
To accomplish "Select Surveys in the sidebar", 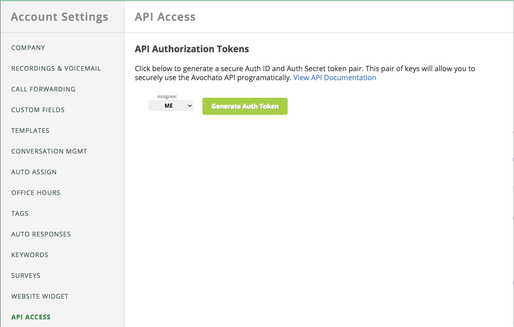I will coord(26,276).
